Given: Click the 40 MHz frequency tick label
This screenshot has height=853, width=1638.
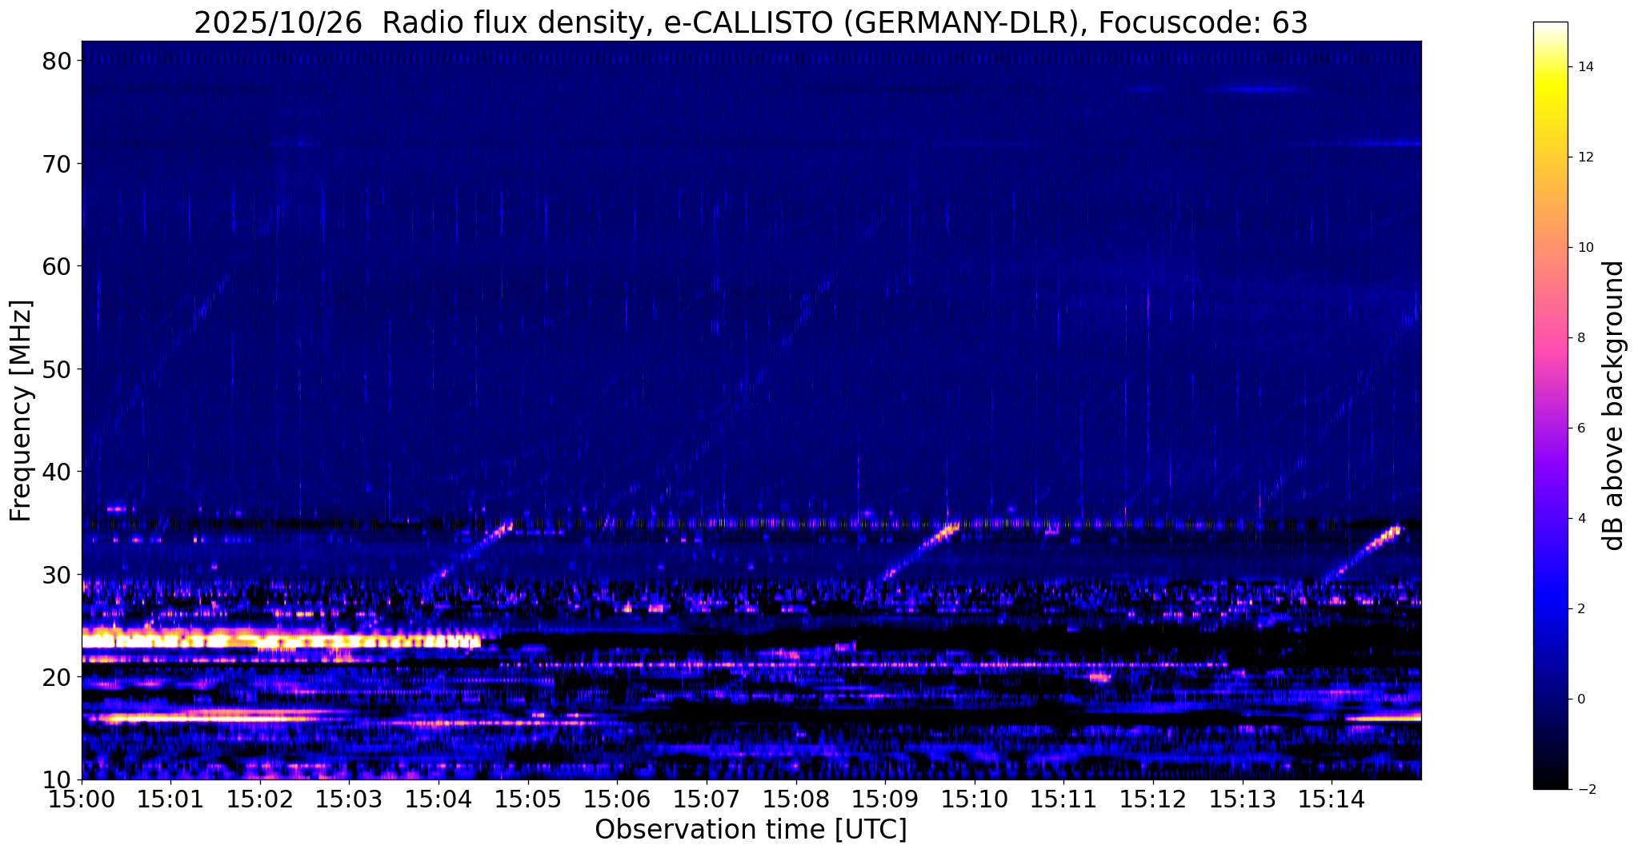Looking at the screenshot, I should [x=58, y=472].
